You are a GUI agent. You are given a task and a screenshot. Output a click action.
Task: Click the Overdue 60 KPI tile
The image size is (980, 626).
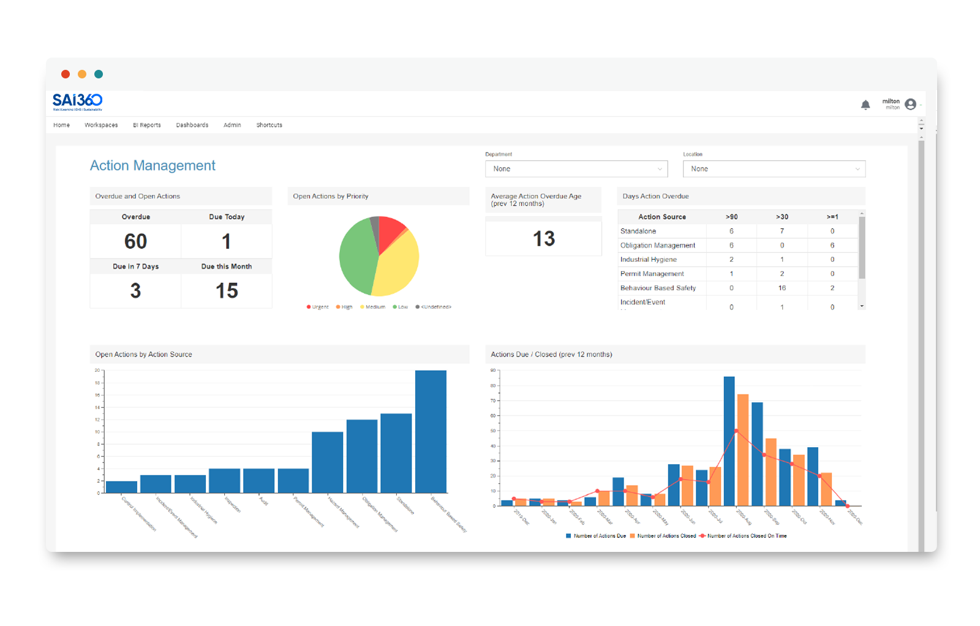coord(135,241)
